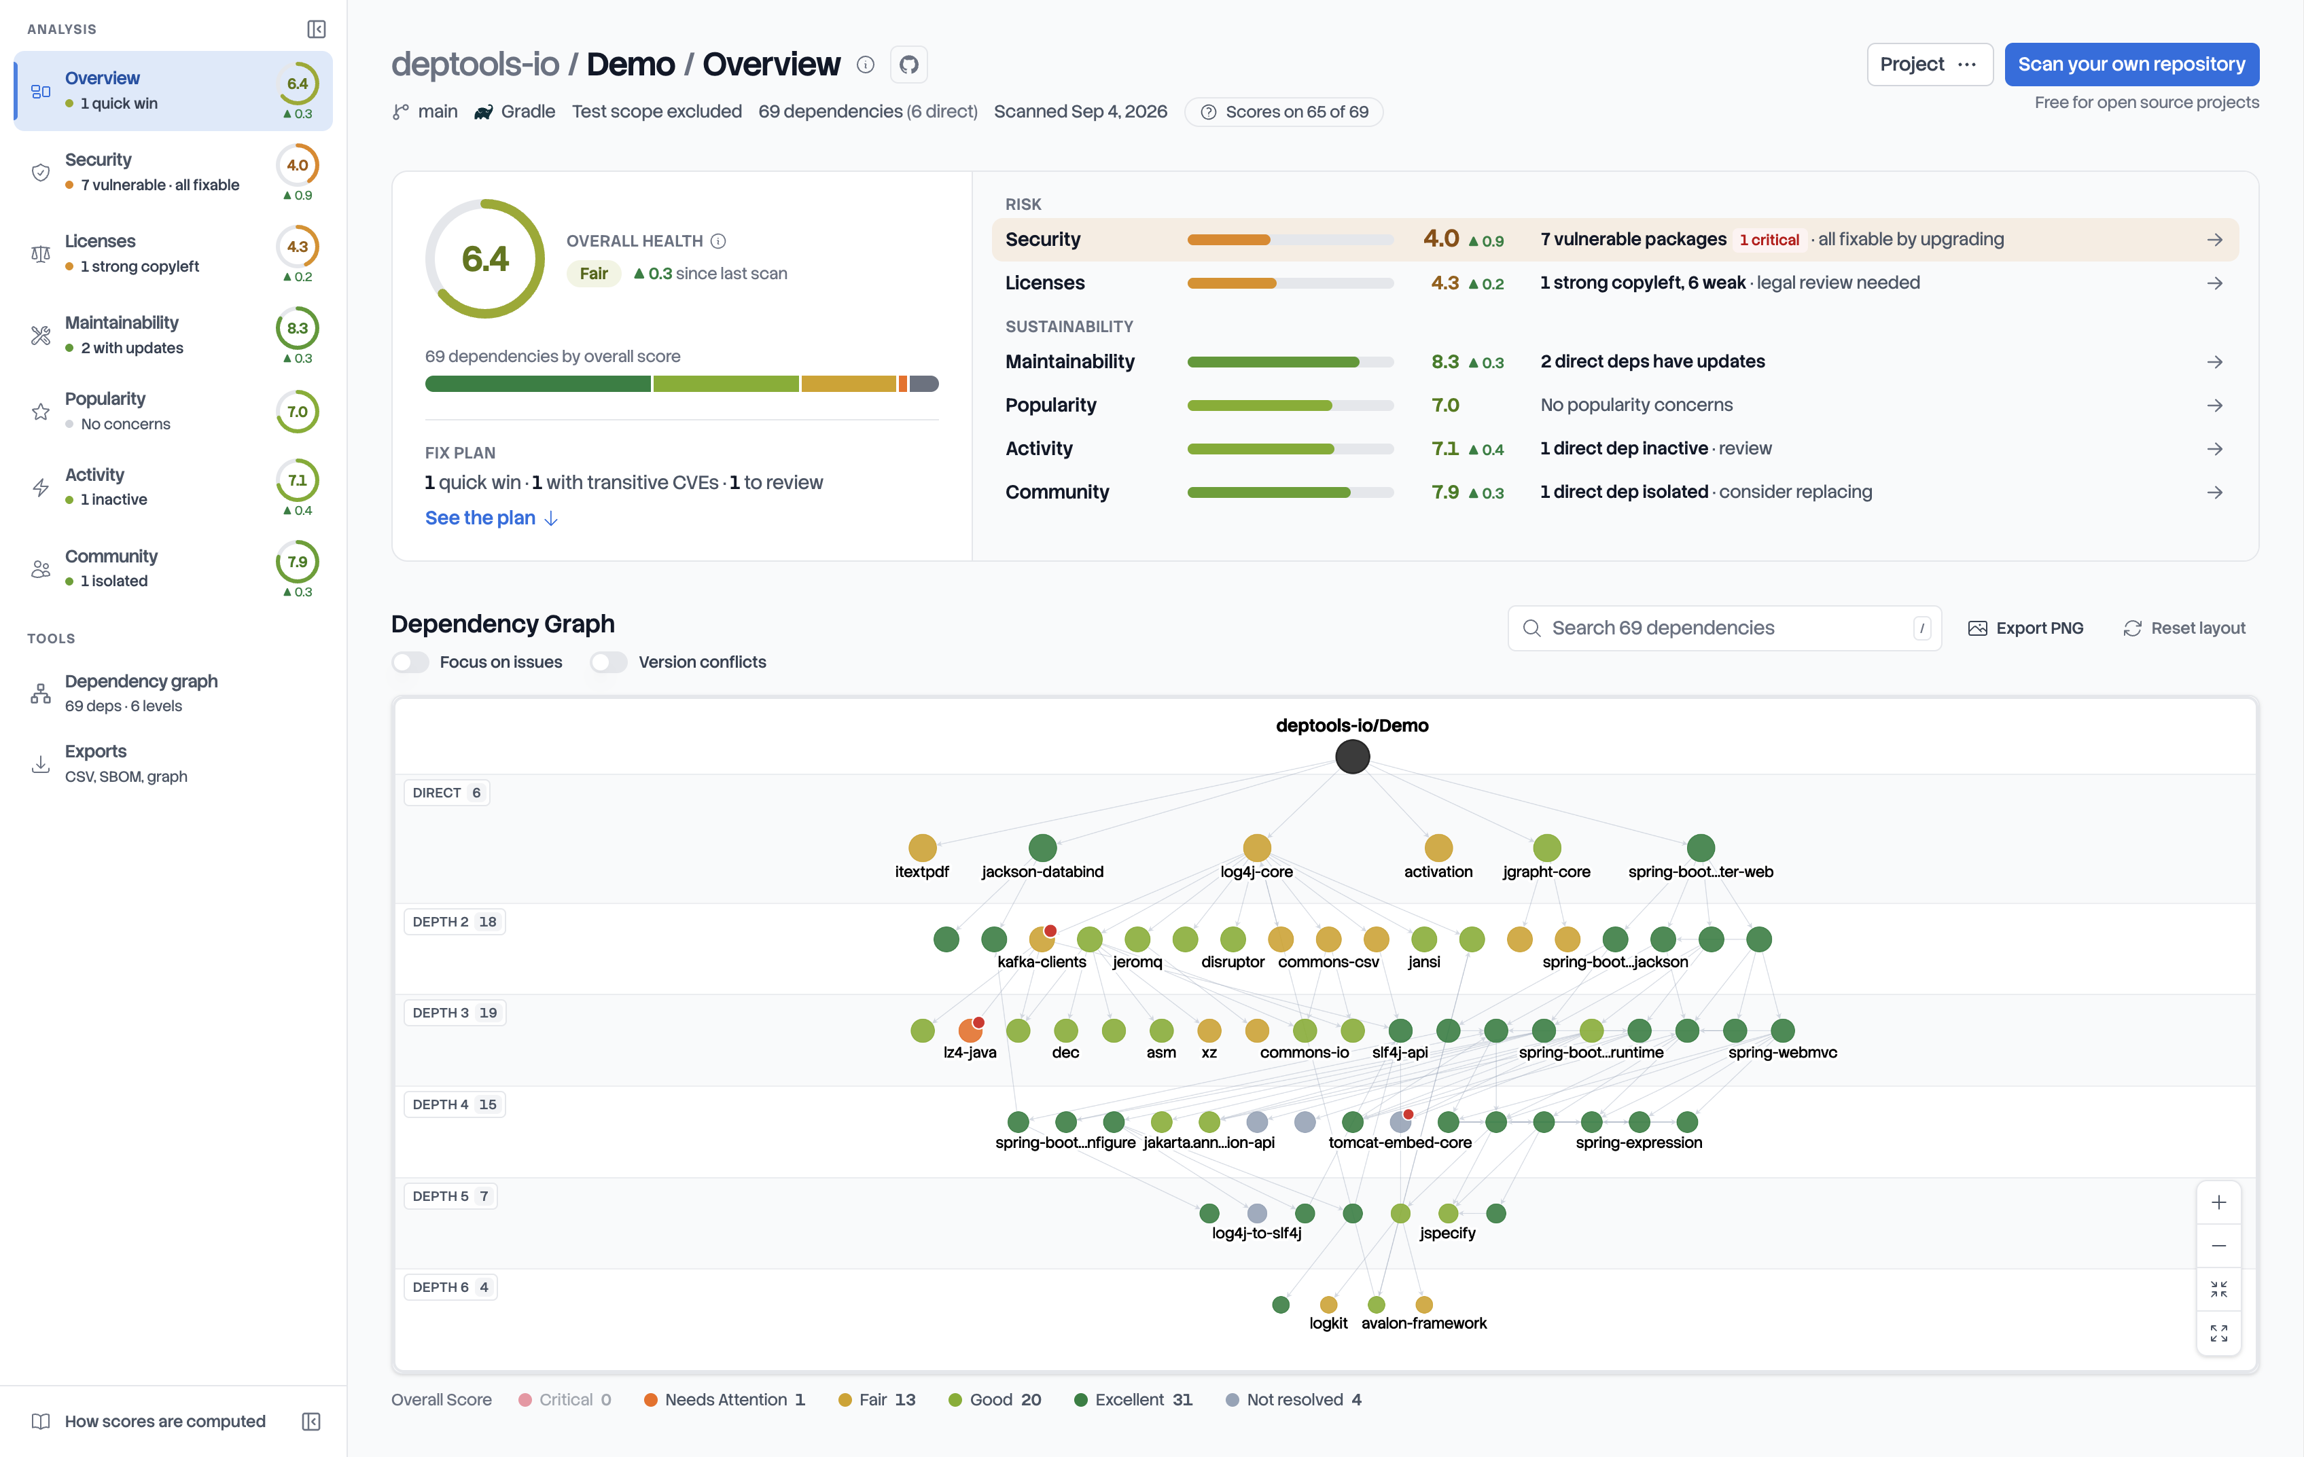This screenshot has height=1457, width=2304.
Task: Open Activity row arrow
Action: pos(2214,449)
